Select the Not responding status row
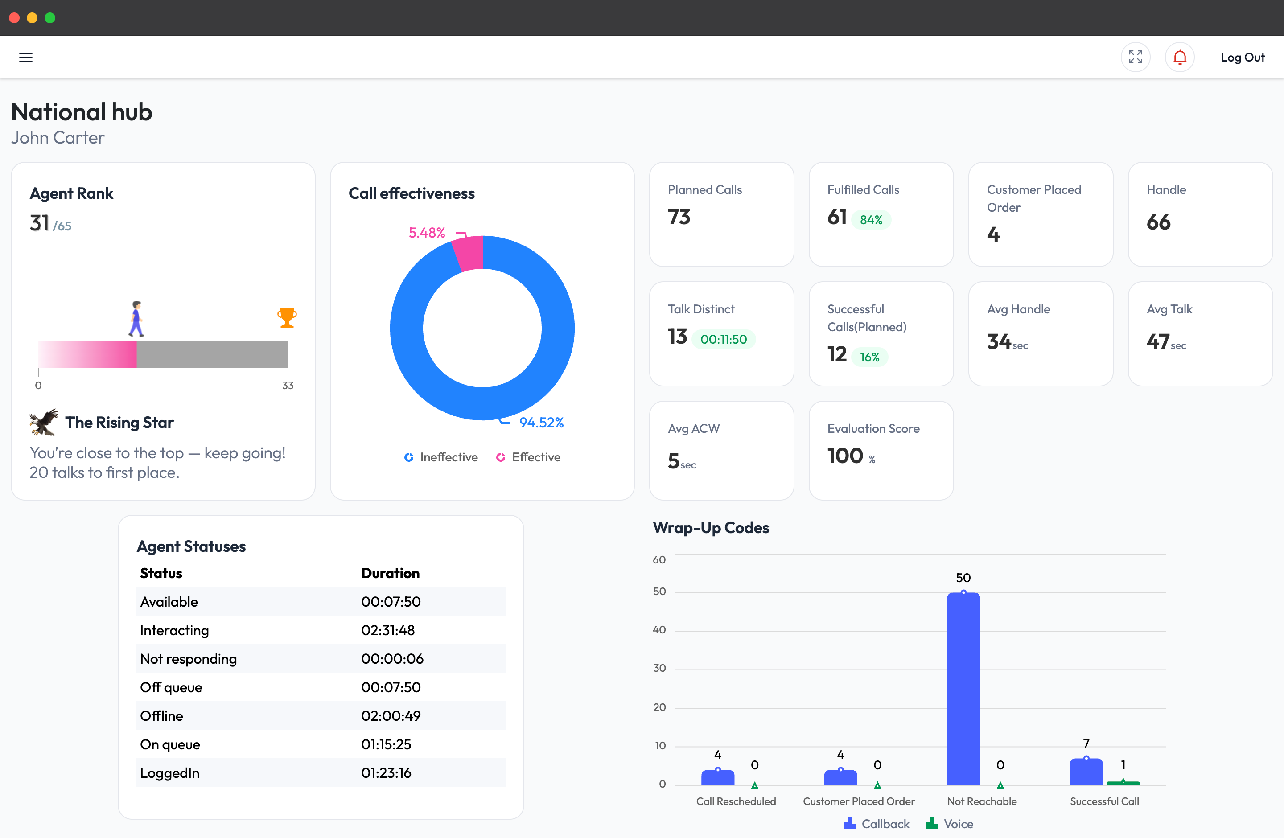The height and width of the screenshot is (838, 1284). [x=321, y=658]
